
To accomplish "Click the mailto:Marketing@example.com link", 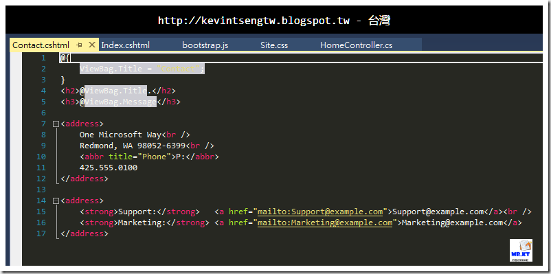I will 325,222.
